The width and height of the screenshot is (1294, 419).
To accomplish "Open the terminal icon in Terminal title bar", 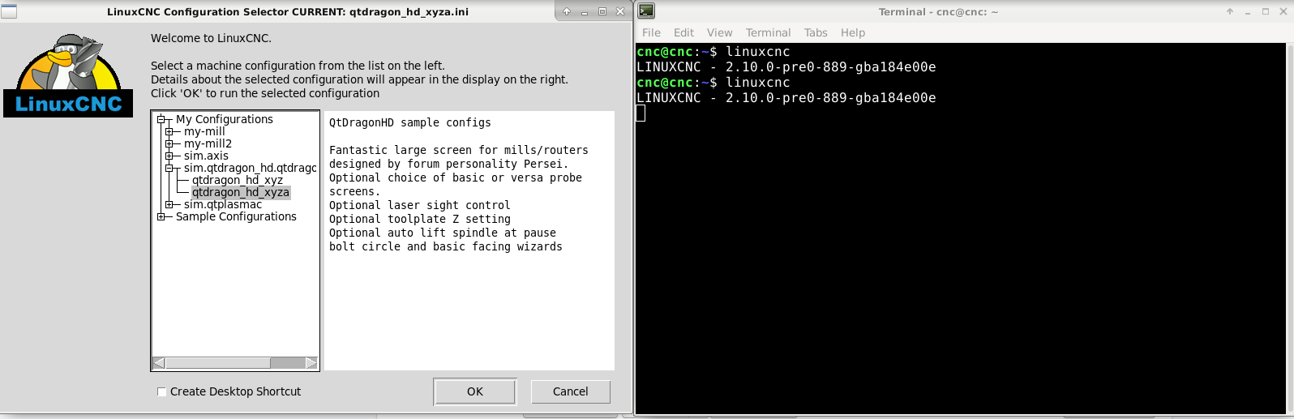I will tap(646, 11).
